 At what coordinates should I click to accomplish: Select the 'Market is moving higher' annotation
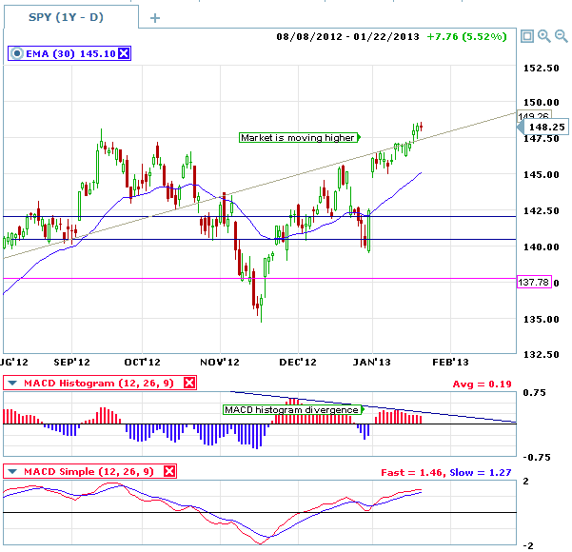[299, 138]
